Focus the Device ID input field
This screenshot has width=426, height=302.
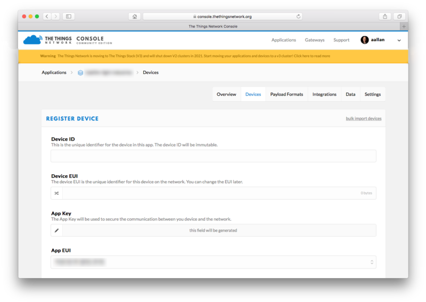click(x=214, y=156)
